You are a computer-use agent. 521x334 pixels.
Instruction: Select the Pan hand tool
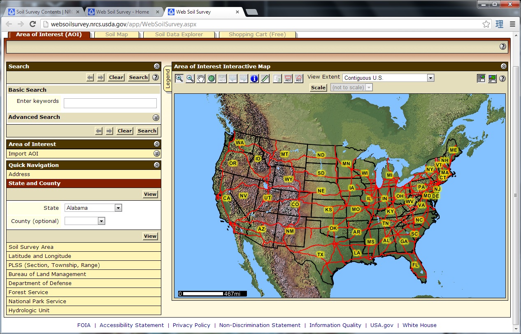(x=201, y=78)
